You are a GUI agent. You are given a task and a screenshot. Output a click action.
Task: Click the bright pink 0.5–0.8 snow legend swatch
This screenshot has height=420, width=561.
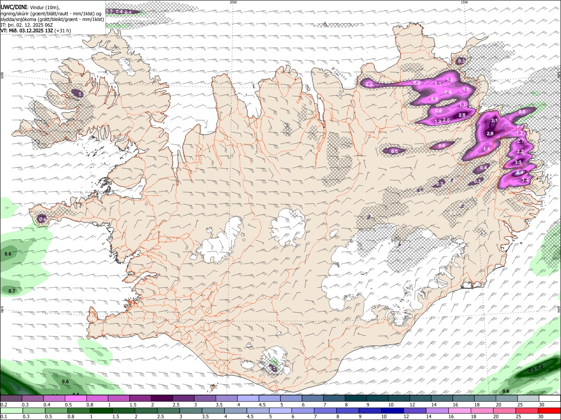click(75, 399)
